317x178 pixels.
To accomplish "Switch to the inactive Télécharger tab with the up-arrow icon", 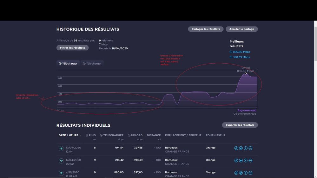I will click(92, 64).
